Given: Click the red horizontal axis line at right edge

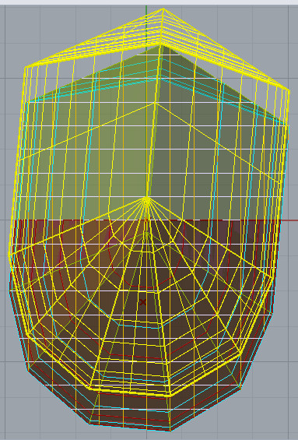Looking at the screenshot, I should [x=289, y=220].
